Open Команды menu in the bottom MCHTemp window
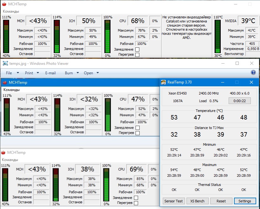Viewport: 260px width, 209px height. tap(10, 160)
